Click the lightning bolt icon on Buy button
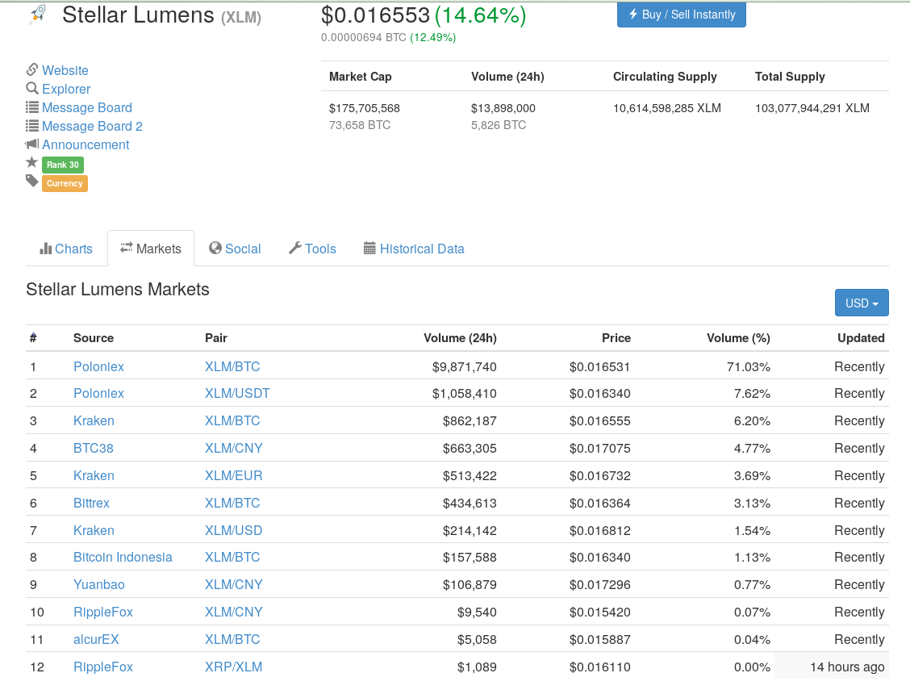Viewport: 910px width, 694px height. coord(633,14)
